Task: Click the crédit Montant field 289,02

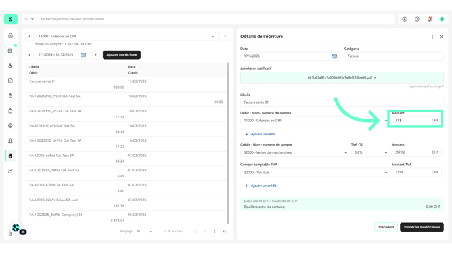Action: [417, 152]
